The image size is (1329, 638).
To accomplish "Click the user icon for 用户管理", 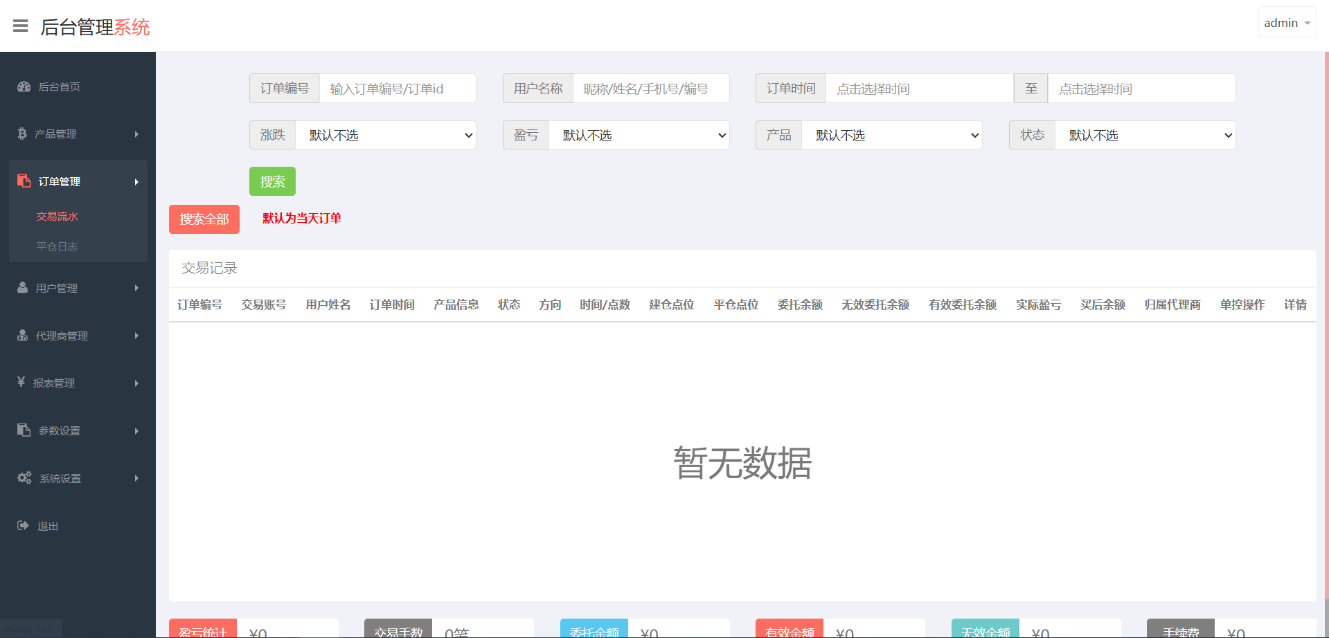I will point(23,287).
